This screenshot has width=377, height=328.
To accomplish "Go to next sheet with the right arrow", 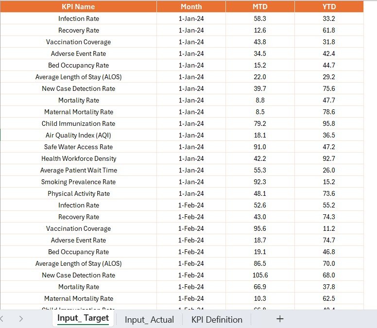I will [x=21, y=319].
